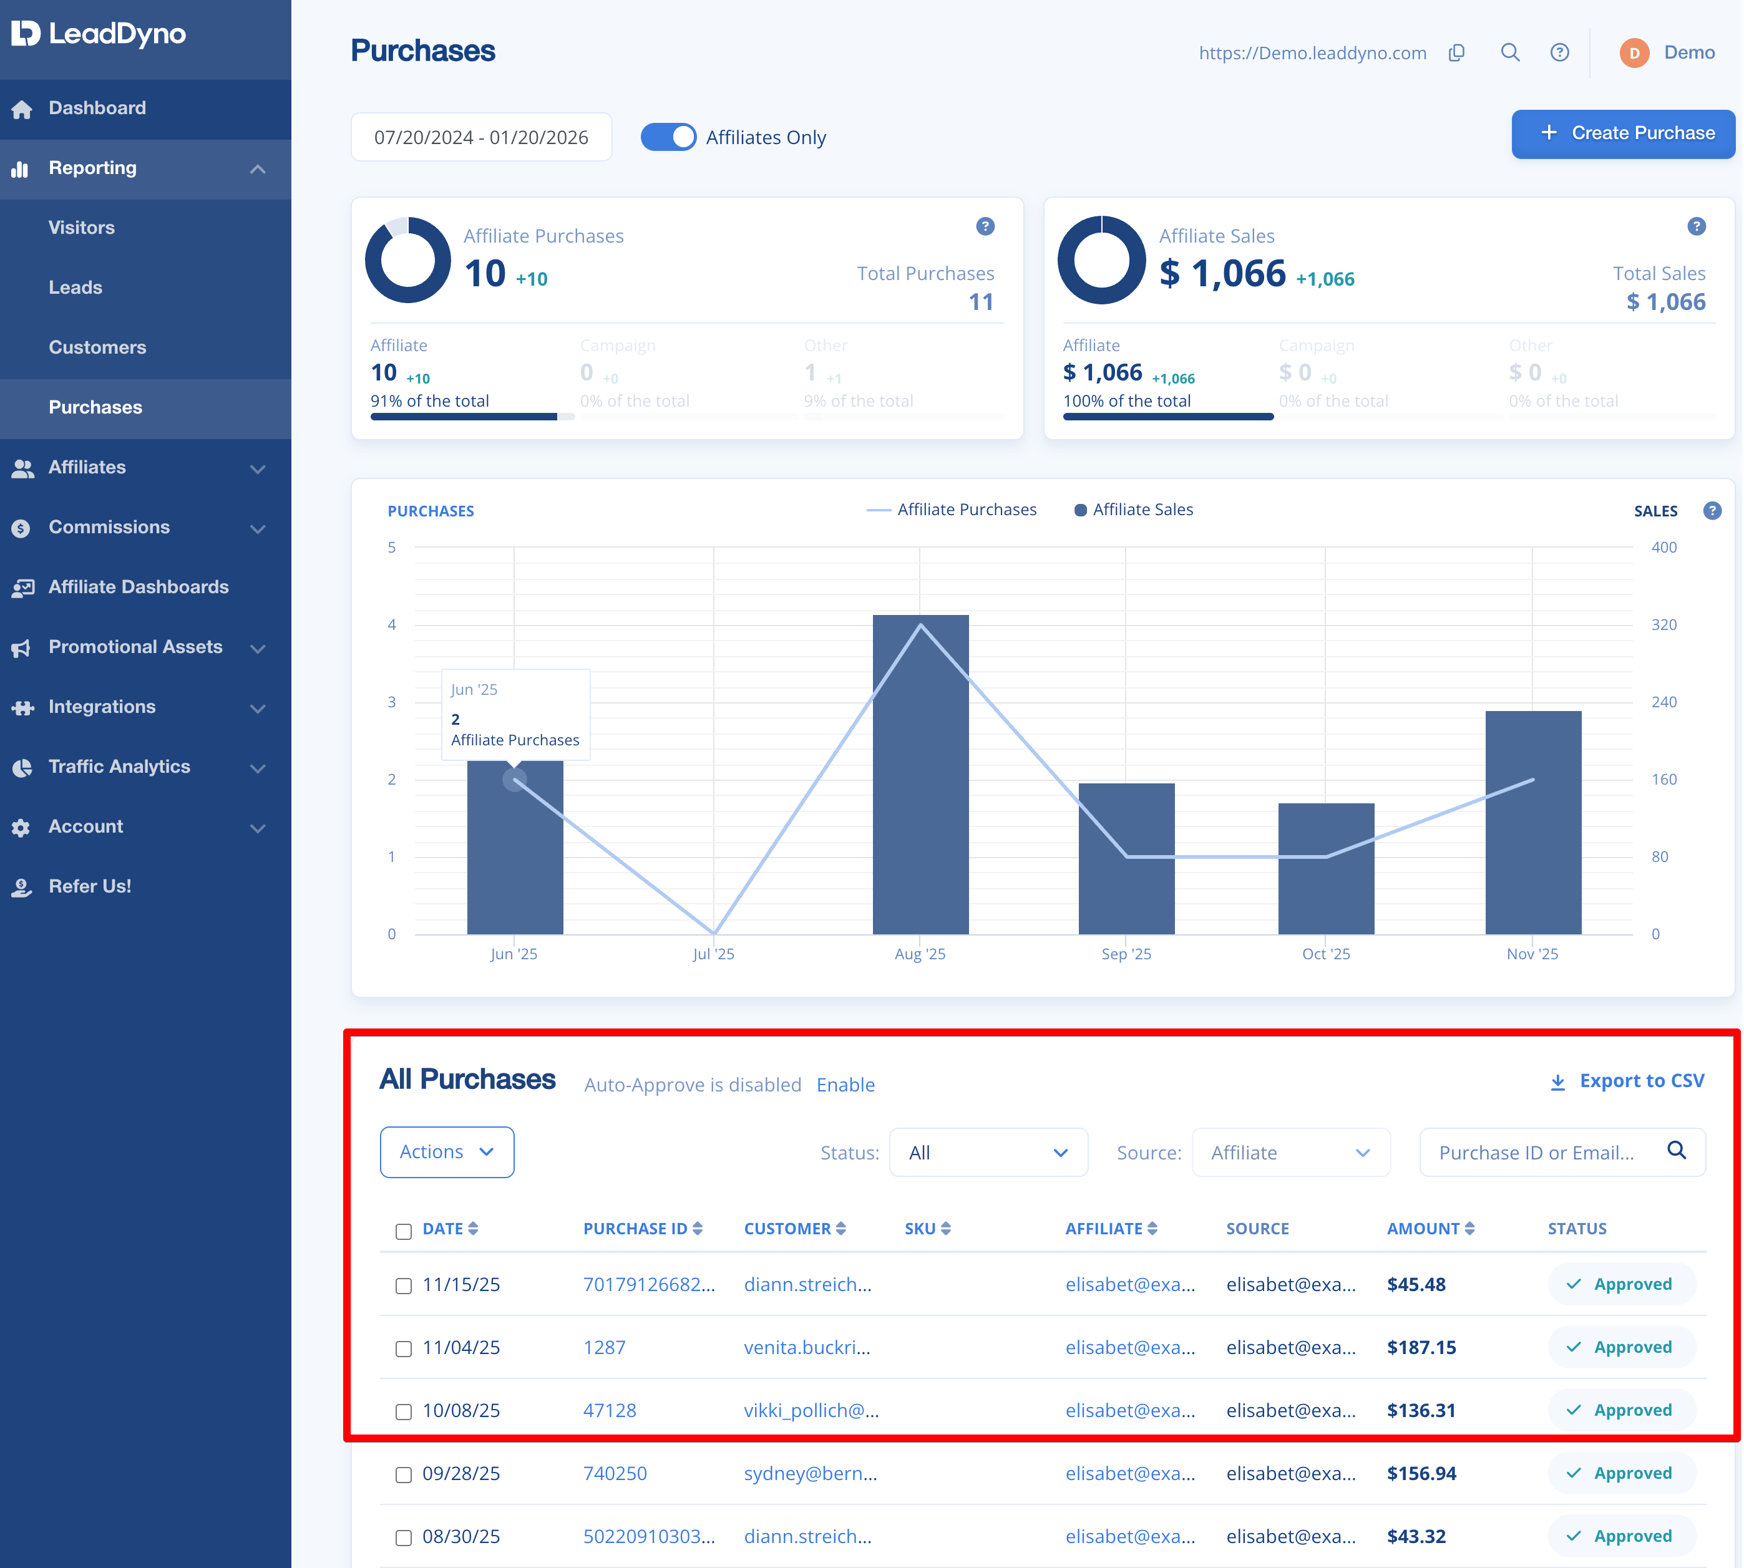Check the select-all checkbox in table header

pos(404,1231)
